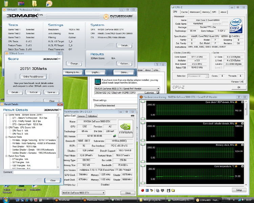Switch to the Cache tab in CPU-Z
Viewport: 254px width, 203px height.
(x=184, y=12)
